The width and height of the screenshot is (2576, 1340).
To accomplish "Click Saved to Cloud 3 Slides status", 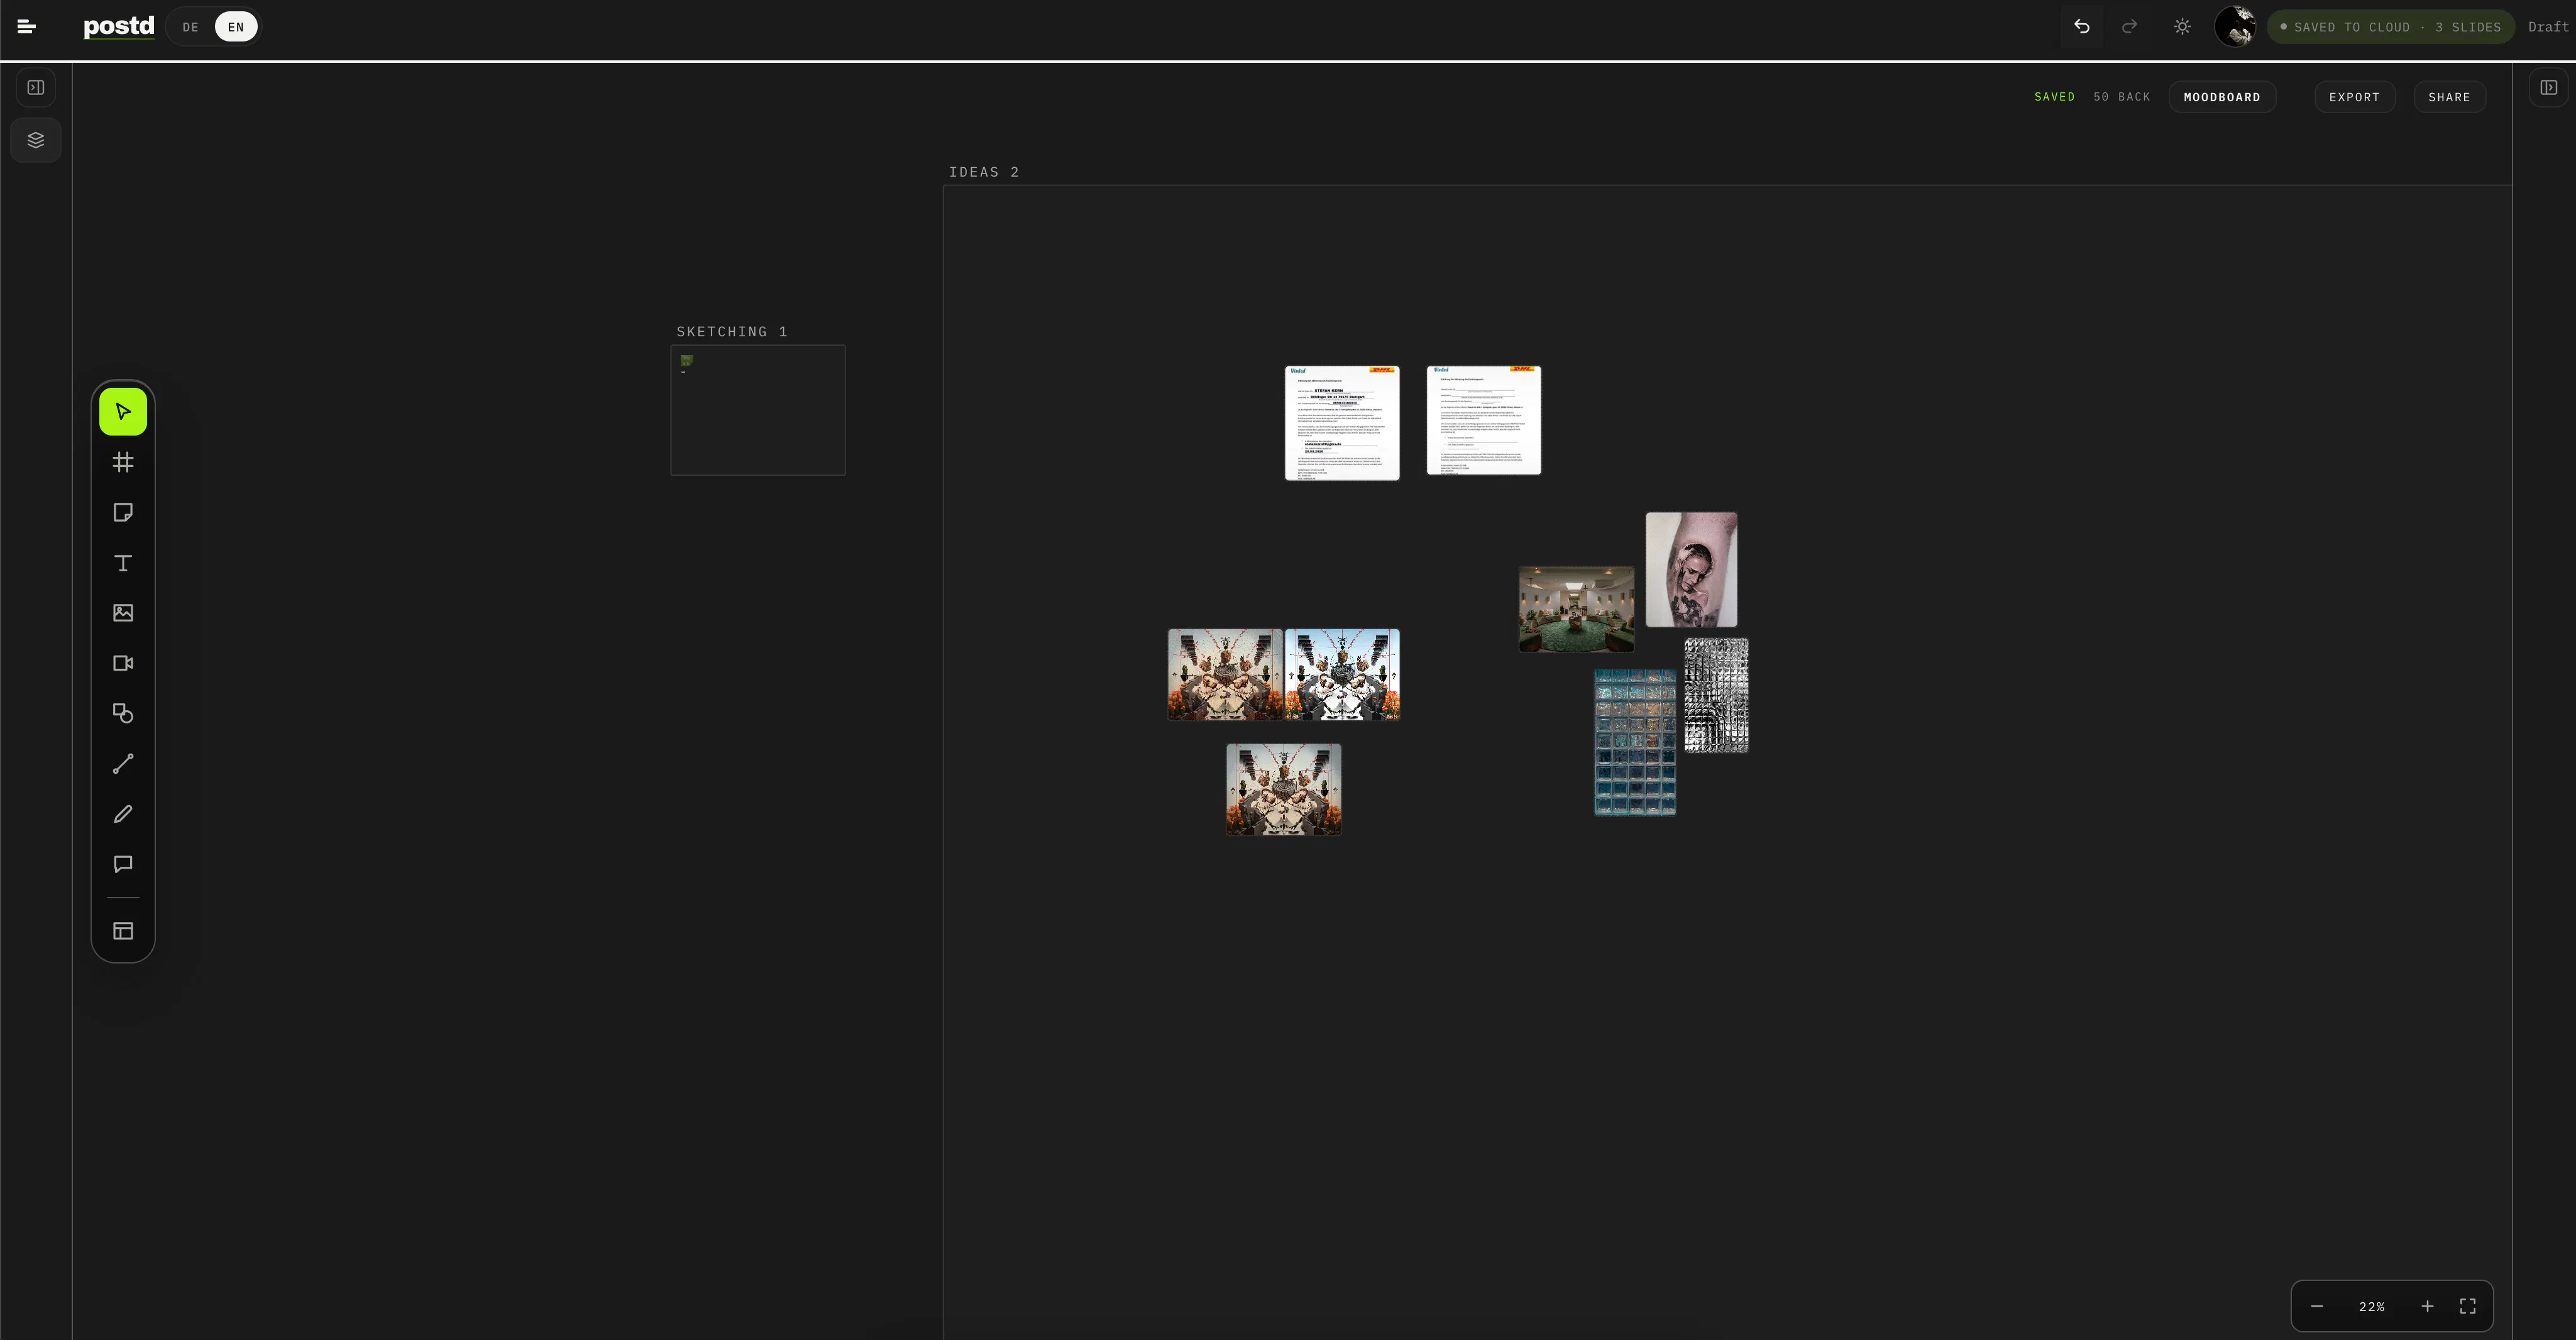I will [x=2390, y=27].
